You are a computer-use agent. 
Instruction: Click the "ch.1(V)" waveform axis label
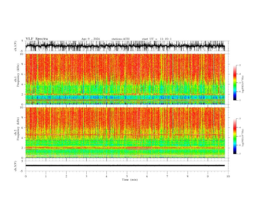click(x=16, y=46)
